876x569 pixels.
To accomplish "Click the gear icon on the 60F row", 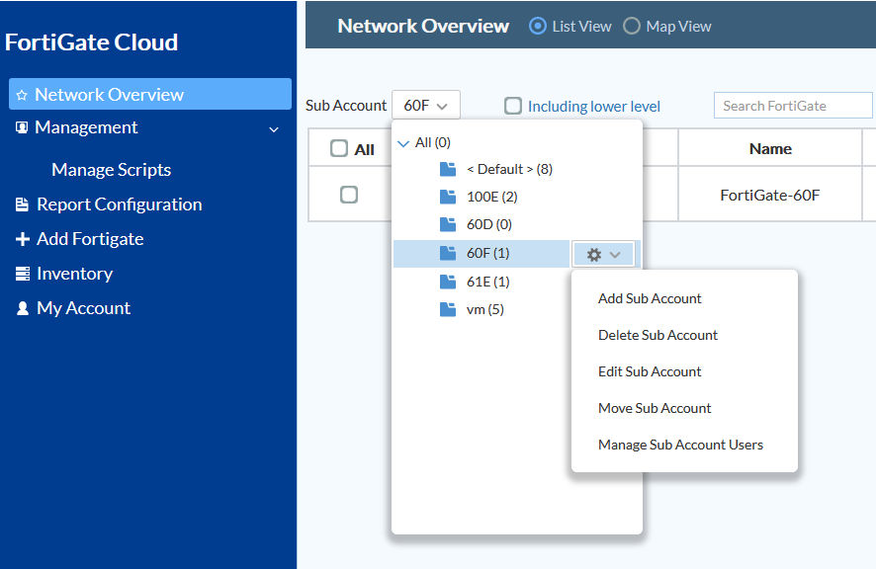I will click(x=594, y=255).
